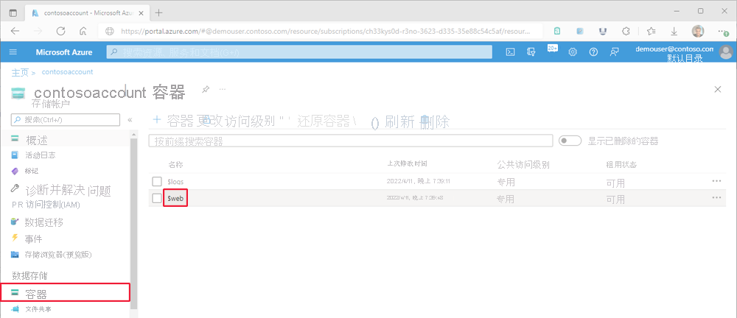Click the site info globe in address bar
The width and height of the screenshot is (737, 318).
(x=110, y=31)
